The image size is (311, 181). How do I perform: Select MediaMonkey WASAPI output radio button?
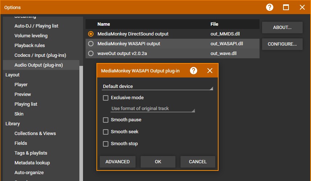coord(91,44)
